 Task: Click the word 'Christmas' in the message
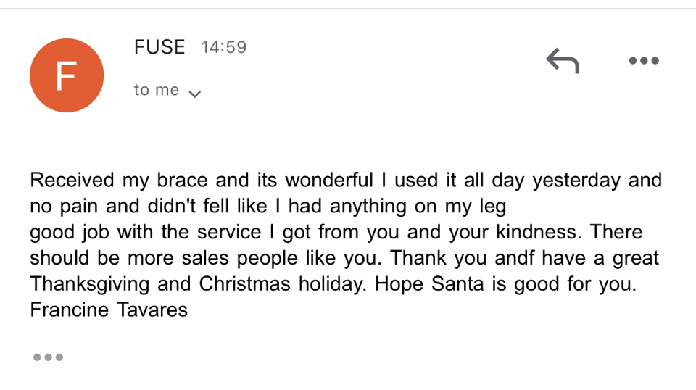[244, 284]
